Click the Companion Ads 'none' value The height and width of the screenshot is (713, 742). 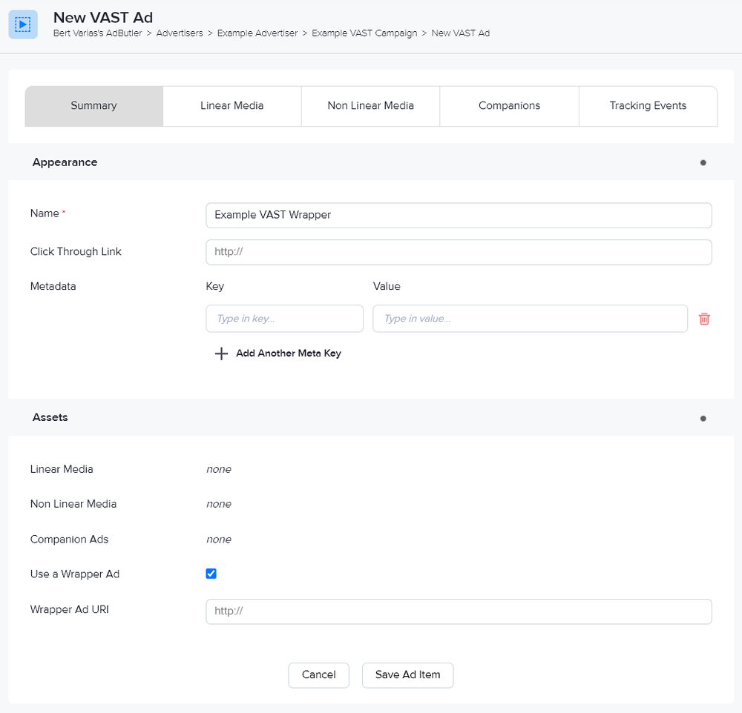point(219,540)
